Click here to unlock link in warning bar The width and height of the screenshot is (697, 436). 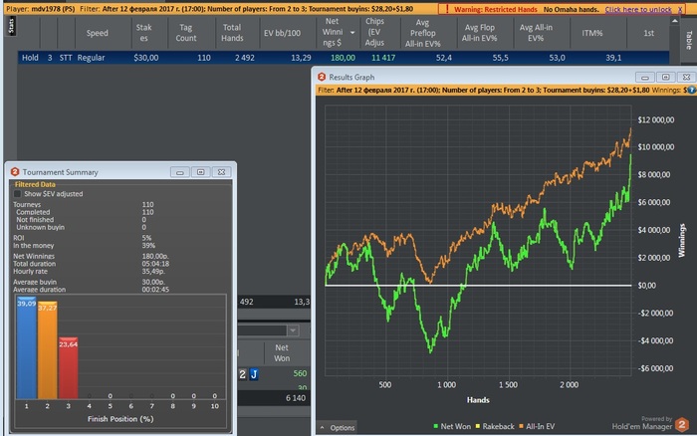coord(638,9)
